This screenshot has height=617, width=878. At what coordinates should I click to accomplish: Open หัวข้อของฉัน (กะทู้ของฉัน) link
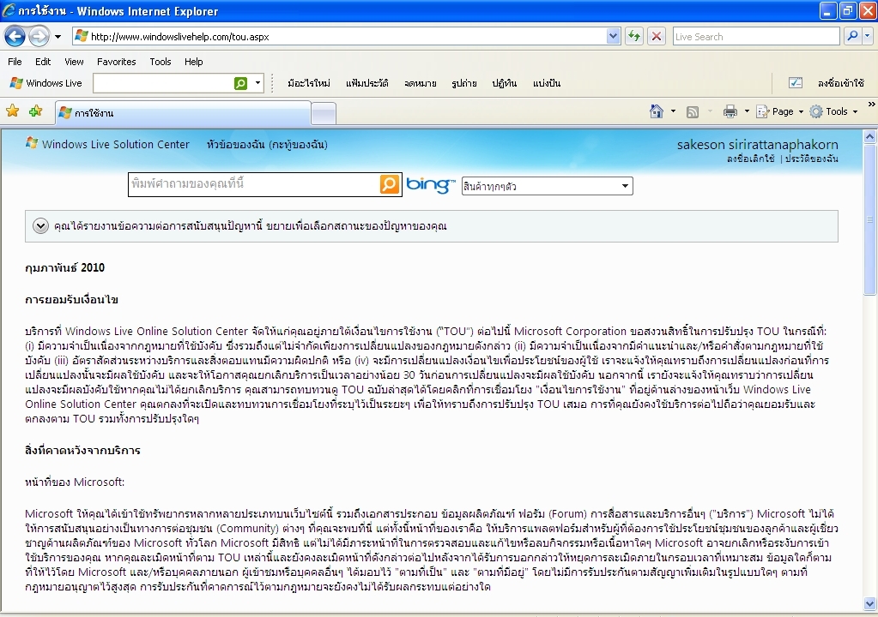tap(267, 144)
